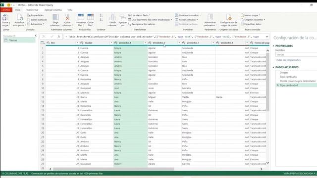This screenshot has width=317, height=178.
Task: Sort descending in Ordenar group
Action: pyautogui.click(x=101, y=20)
